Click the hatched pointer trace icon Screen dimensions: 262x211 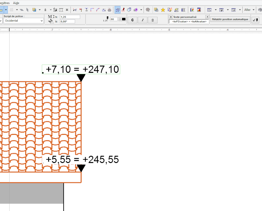point(55,10)
